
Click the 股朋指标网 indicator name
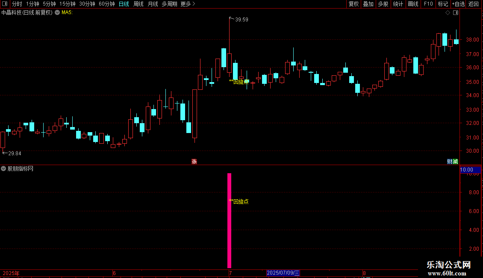[x=21, y=169]
